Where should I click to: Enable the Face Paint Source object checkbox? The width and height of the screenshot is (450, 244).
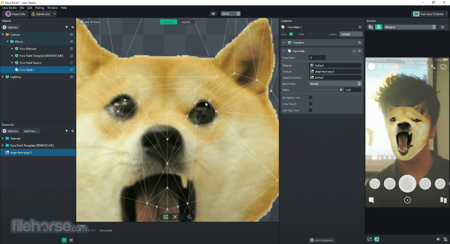pos(71,63)
